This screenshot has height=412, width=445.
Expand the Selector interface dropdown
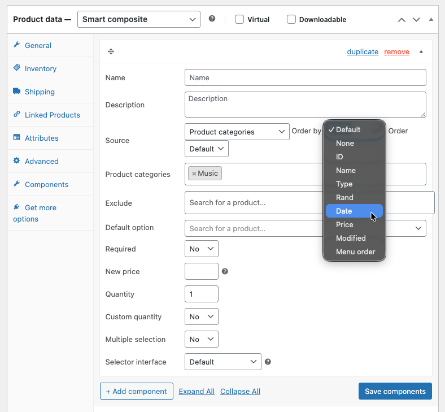click(x=223, y=362)
